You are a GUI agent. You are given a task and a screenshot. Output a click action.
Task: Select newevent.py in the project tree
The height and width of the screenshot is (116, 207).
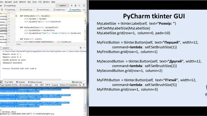[4, 34]
